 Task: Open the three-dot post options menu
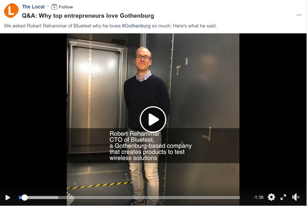[x=299, y=15]
